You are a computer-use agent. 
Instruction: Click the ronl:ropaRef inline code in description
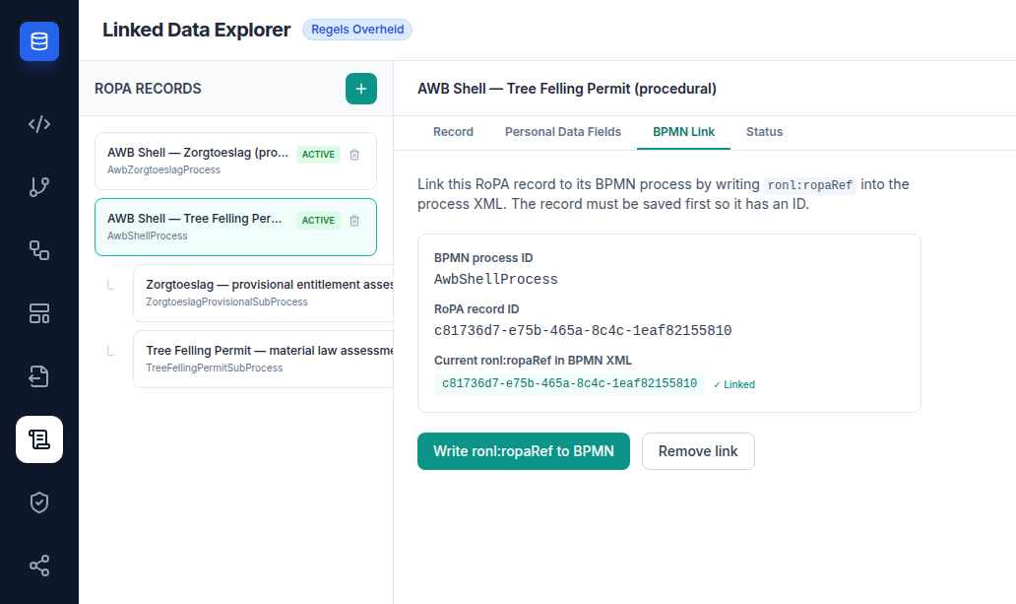(x=810, y=185)
